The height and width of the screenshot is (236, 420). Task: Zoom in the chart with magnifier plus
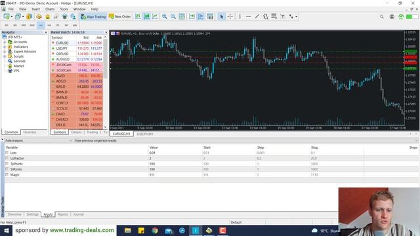[165, 16]
